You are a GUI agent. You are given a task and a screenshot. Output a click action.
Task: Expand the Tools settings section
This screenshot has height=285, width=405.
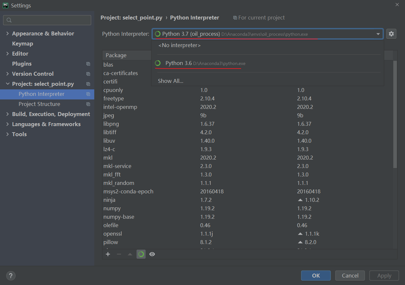8,134
